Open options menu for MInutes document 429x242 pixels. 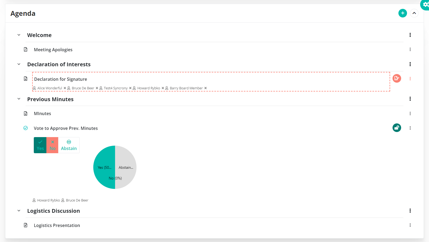click(x=410, y=113)
